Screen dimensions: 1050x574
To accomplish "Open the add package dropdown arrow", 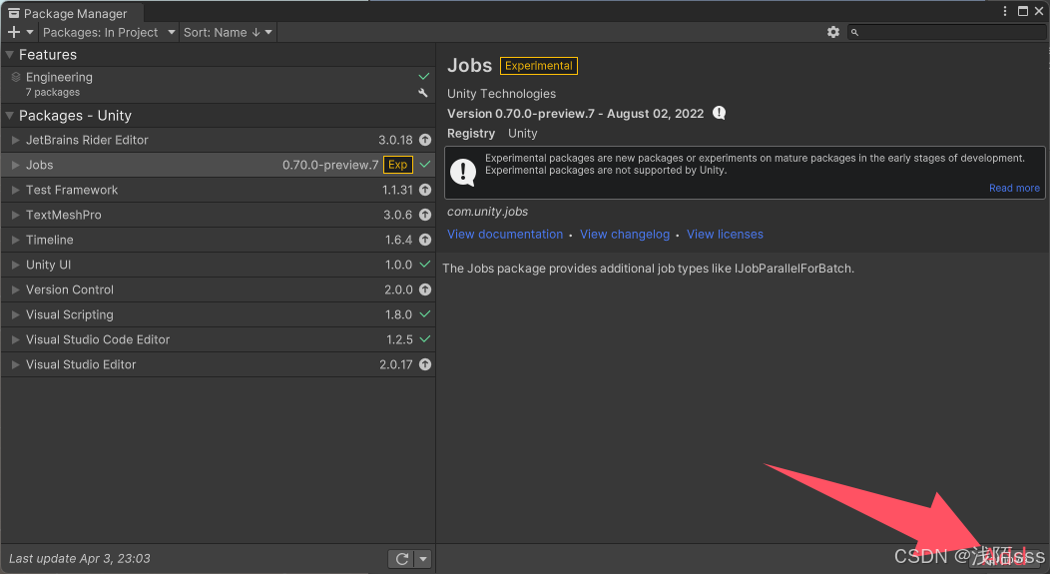I will tap(30, 32).
